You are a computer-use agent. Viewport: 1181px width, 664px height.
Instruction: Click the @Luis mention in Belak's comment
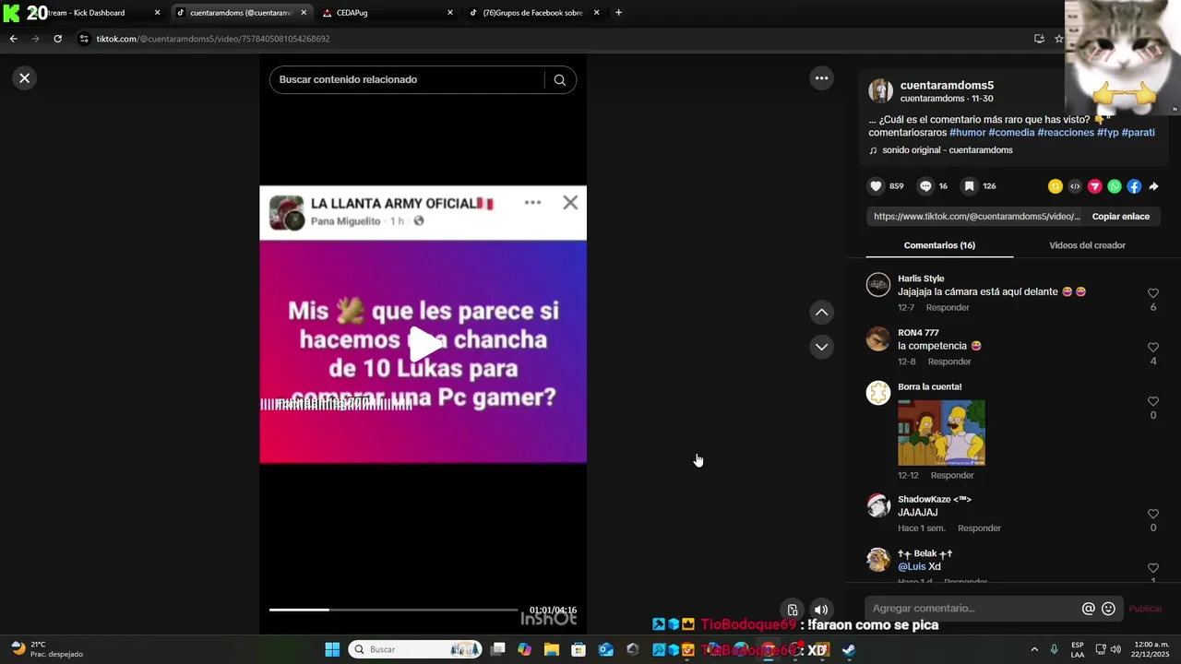pos(912,566)
